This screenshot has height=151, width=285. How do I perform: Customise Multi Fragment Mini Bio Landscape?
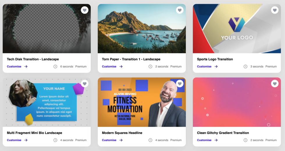14,140
